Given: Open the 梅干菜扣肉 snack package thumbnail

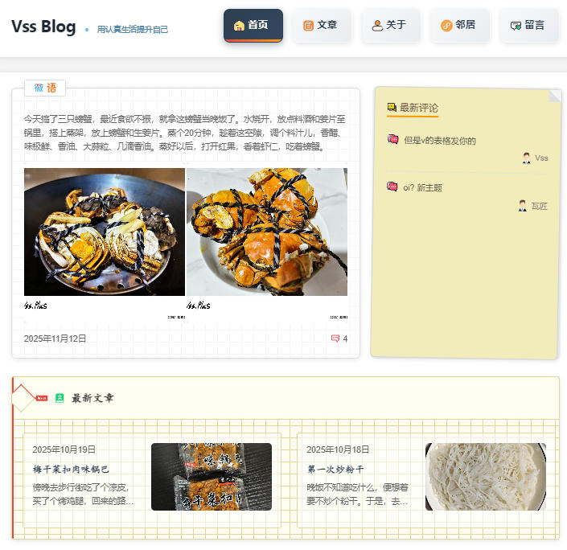Looking at the screenshot, I should pos(212,477).
